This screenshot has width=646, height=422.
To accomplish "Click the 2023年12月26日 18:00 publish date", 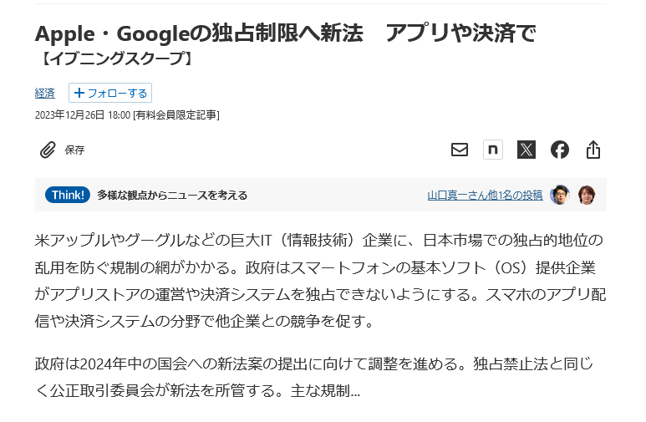I will click(83, 115).
